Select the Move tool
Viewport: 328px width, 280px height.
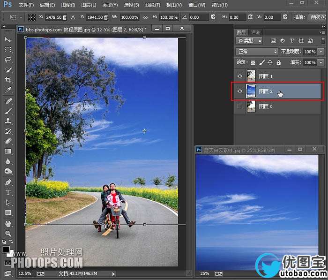click(x=8, y=39)
